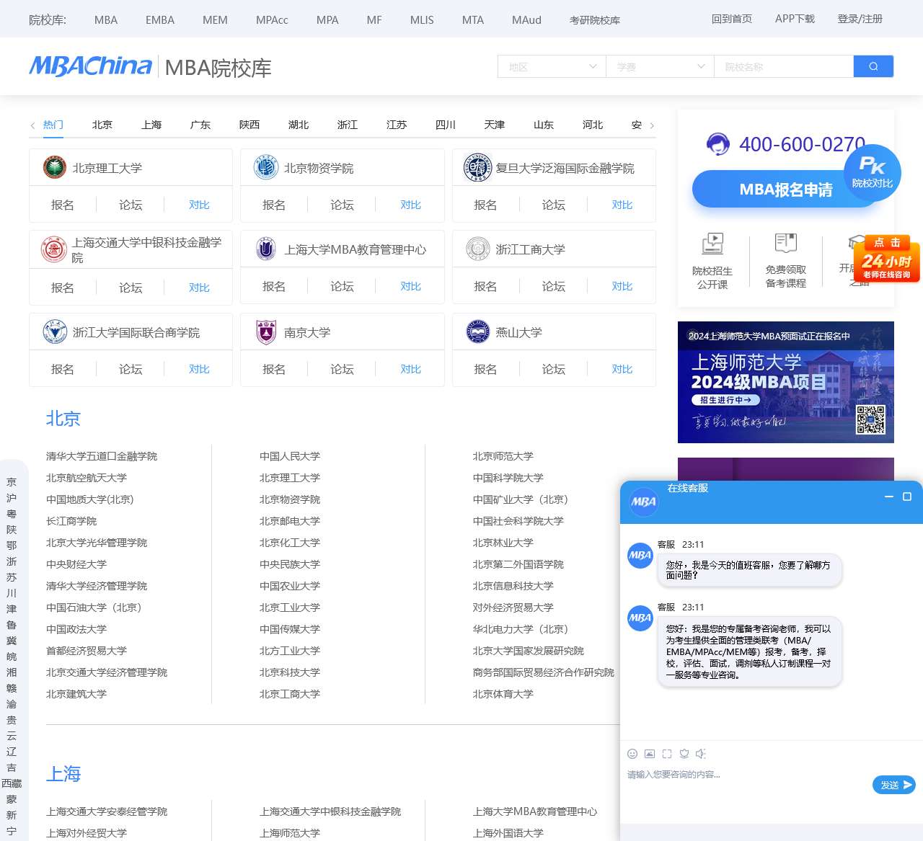
Task: Open 上海交通大学安泰经管学院 link
Action: (107, 811)
